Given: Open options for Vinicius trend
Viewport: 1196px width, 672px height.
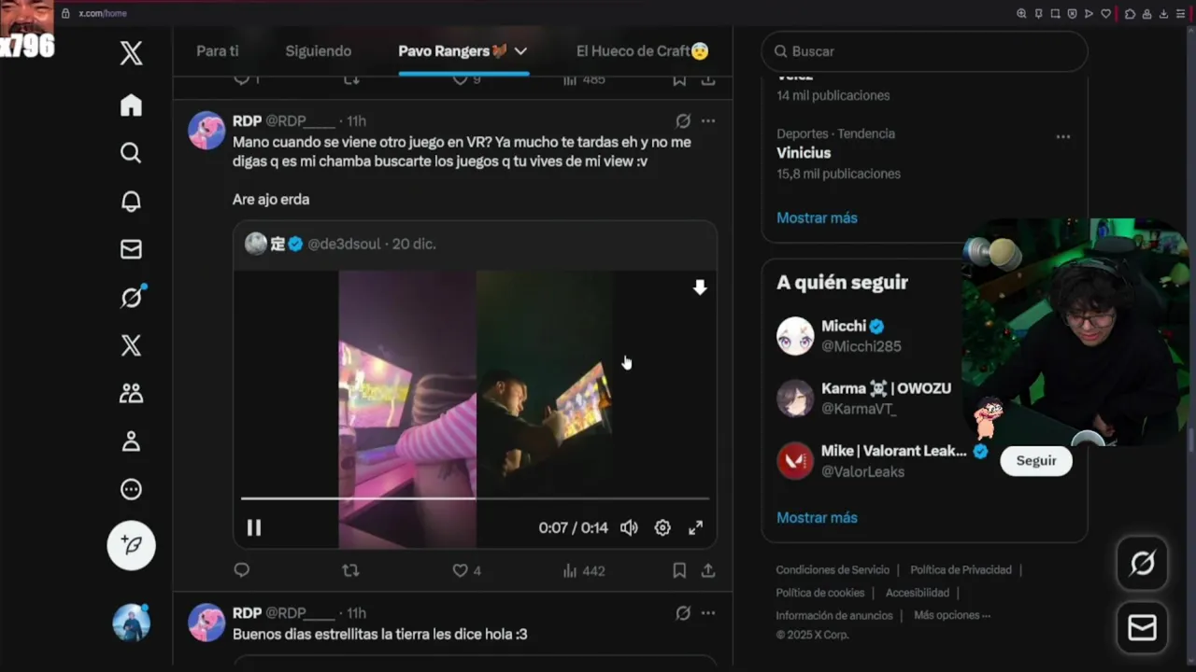Looking at the screenshot, I should tap(1063, 136).
